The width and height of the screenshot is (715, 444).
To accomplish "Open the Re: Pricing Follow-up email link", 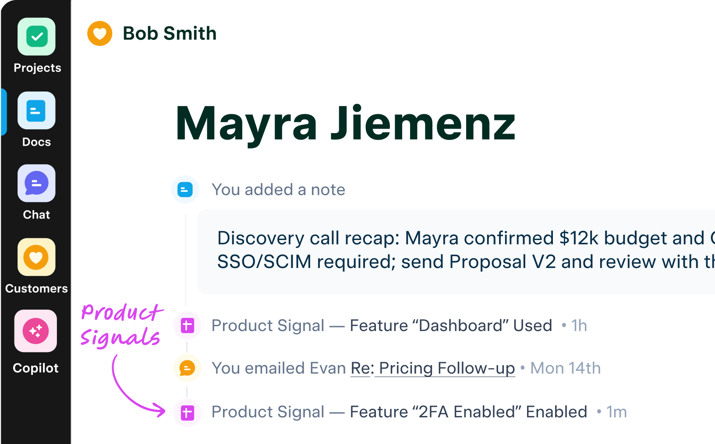I will (433, 368).
